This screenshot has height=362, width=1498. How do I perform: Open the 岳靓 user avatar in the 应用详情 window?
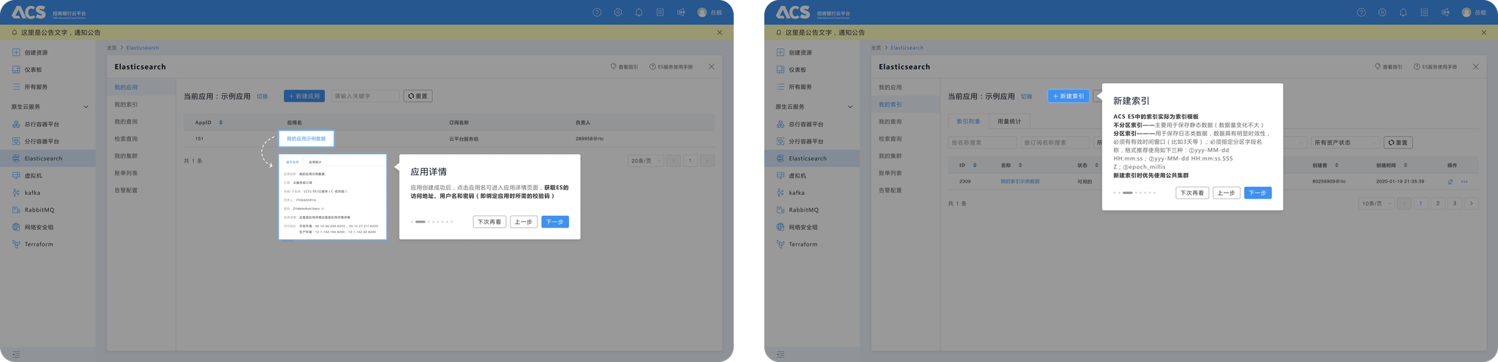point(702,12)
